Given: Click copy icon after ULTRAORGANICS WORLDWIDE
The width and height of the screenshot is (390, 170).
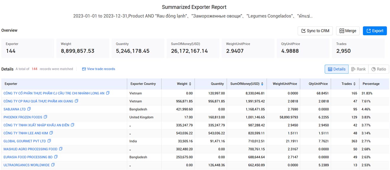Looking at the screenshot, I should point(53,165).
